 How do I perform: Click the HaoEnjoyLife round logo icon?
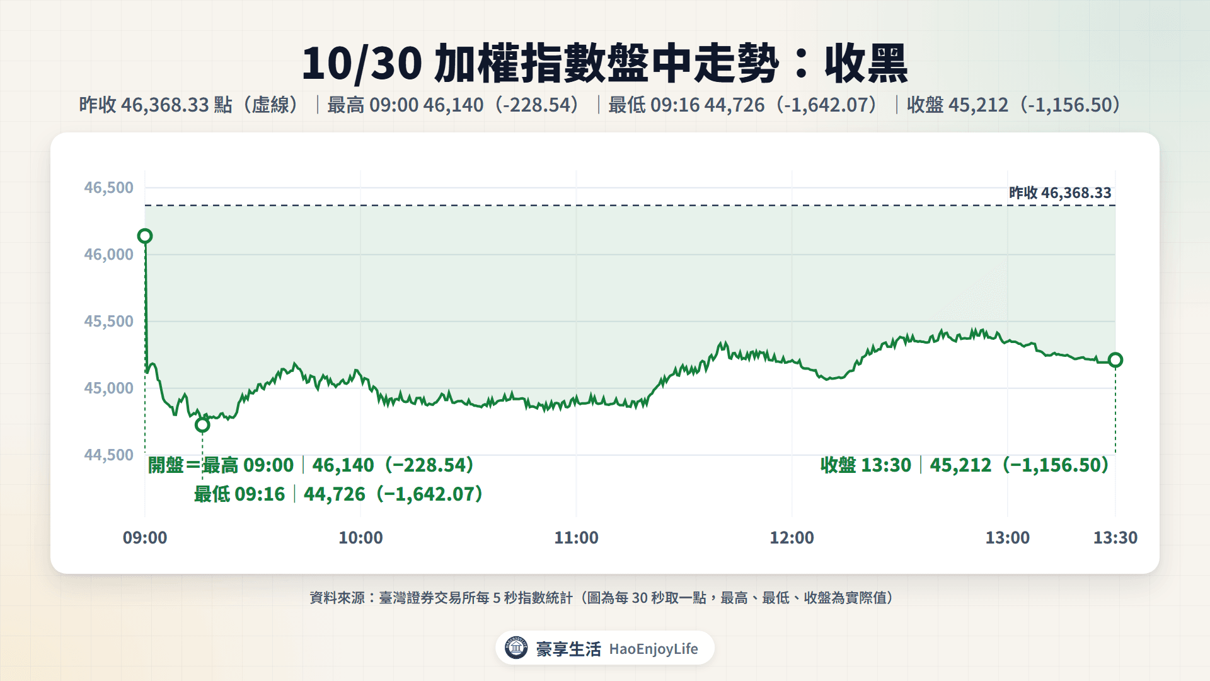click(x=516, y=648)
